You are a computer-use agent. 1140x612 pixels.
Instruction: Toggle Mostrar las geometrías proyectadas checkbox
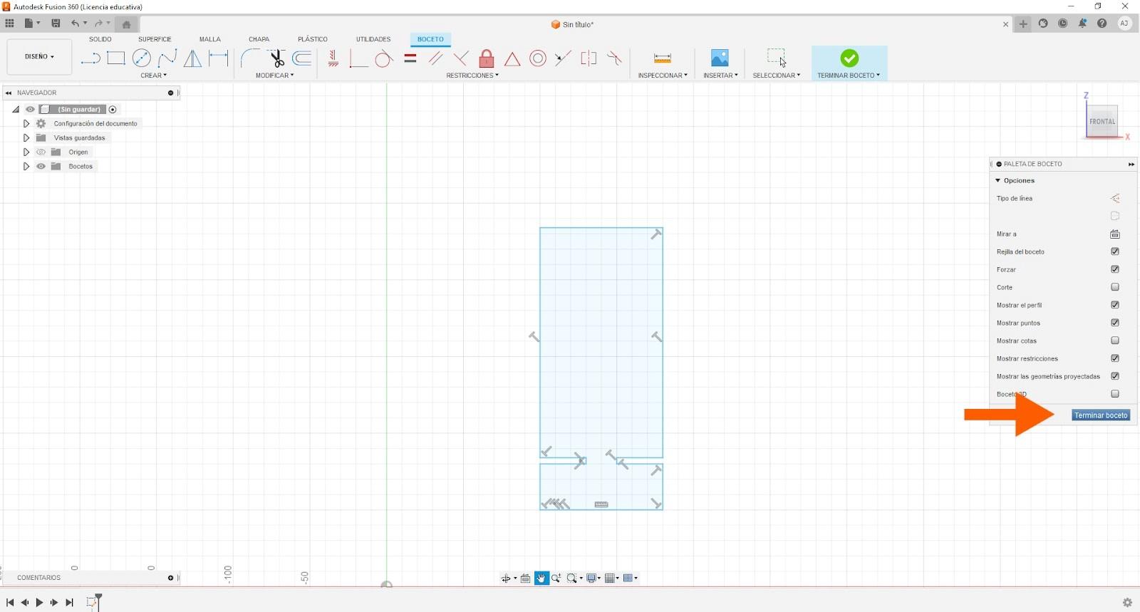1115,376
